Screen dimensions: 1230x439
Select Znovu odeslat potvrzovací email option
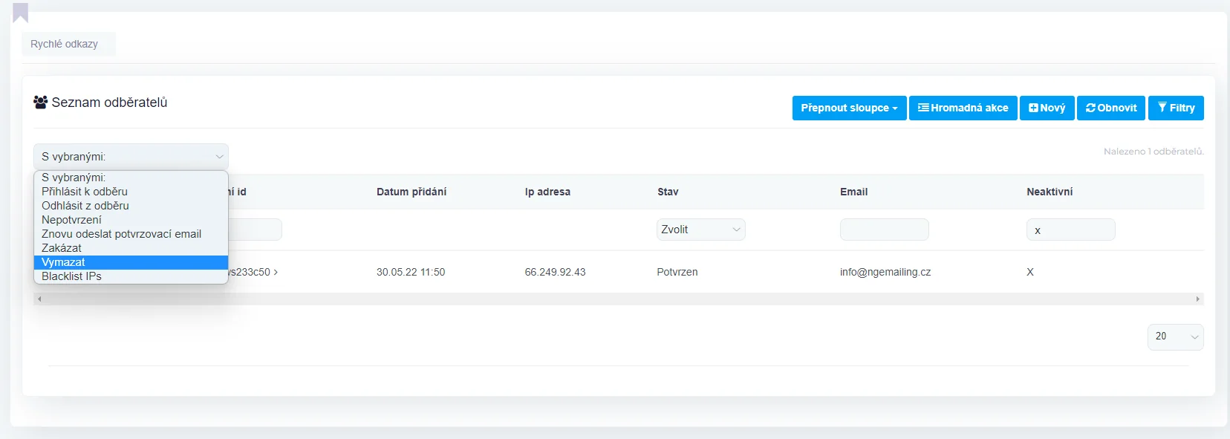point(121,234)
